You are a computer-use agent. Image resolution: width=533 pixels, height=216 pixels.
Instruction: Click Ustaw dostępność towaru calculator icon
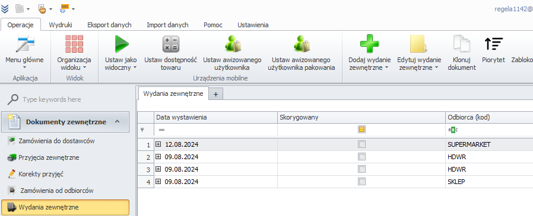(x=170, y=44)
